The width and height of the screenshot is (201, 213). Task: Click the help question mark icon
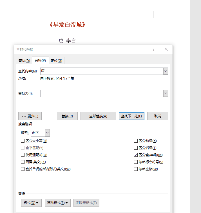[x=153, y=49]
